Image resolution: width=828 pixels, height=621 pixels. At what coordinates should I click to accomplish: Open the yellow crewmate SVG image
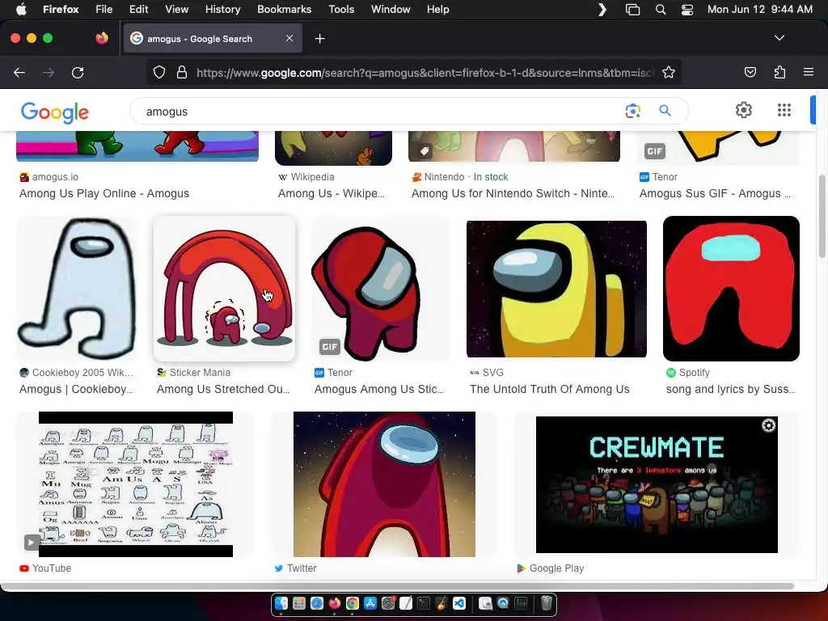pos(556,289)
